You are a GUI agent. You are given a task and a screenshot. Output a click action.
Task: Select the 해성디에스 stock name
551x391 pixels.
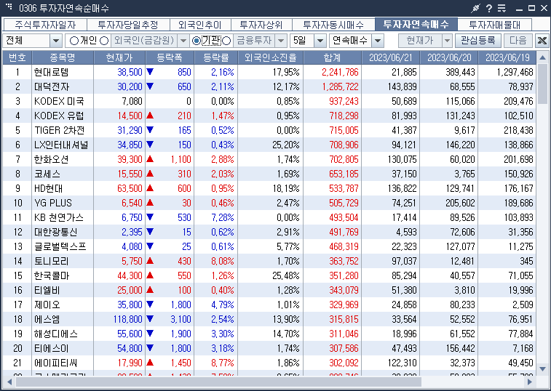click(56, 334)
